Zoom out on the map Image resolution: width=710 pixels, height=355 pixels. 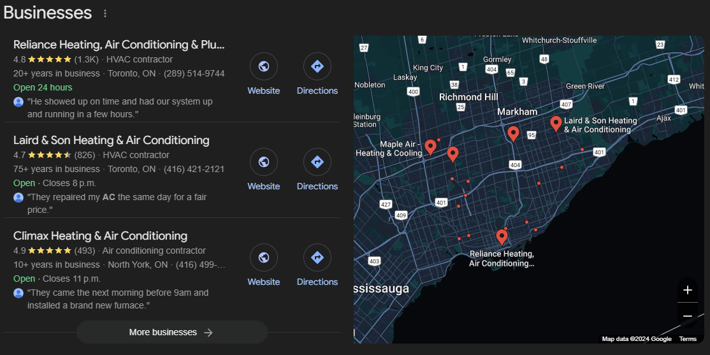tap(687, 315)
